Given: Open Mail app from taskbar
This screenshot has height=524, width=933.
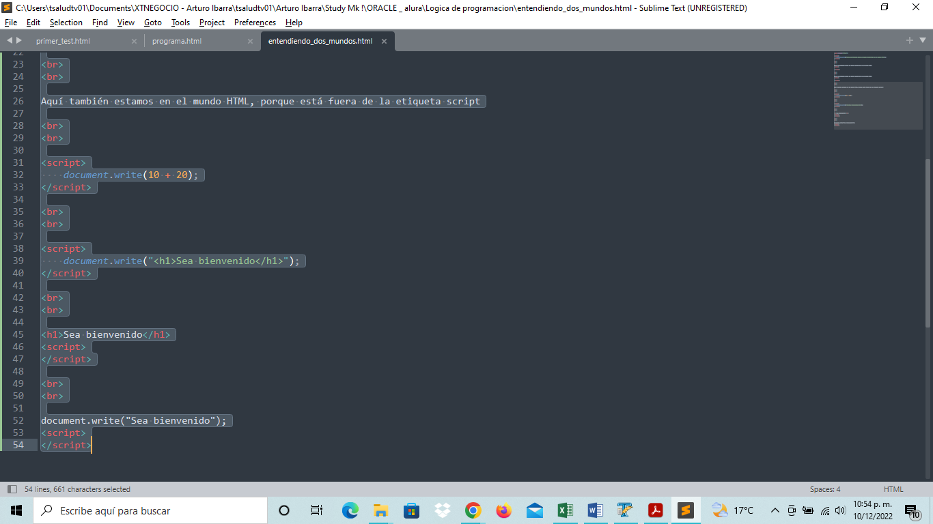Looking at the screenshot, I should [535, 510].
